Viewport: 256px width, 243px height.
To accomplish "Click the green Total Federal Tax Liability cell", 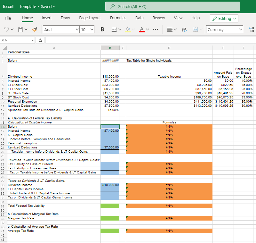I will [x=110, y=206].
